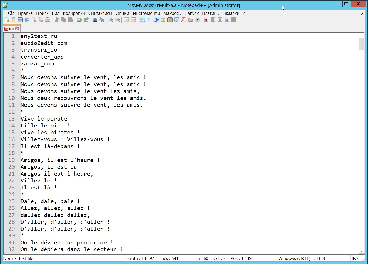
Task: Open the Кодировки menu
Action: pyautogui.click(x=74, y=13)
